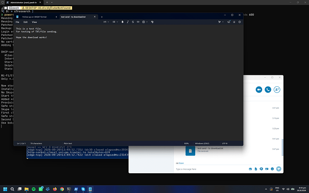309x193 pixels.
Task: Open Windows Search from the taskbar
Action: 12,189
